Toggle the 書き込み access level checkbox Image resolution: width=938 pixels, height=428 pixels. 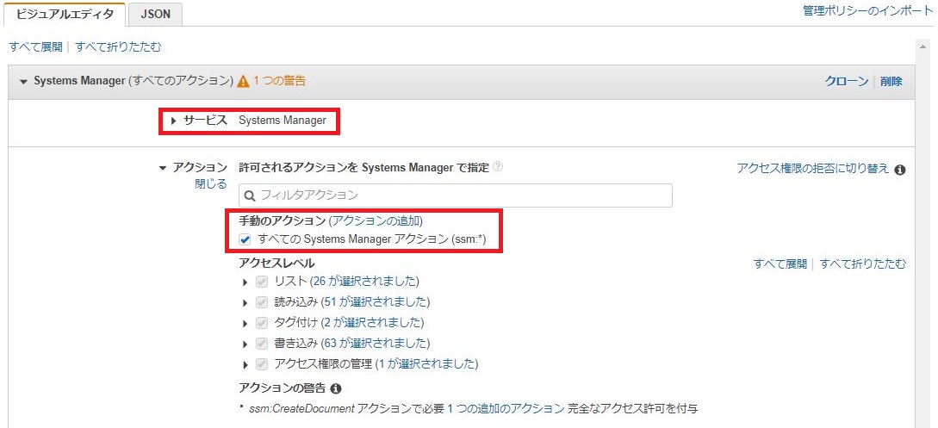(262, 344)
